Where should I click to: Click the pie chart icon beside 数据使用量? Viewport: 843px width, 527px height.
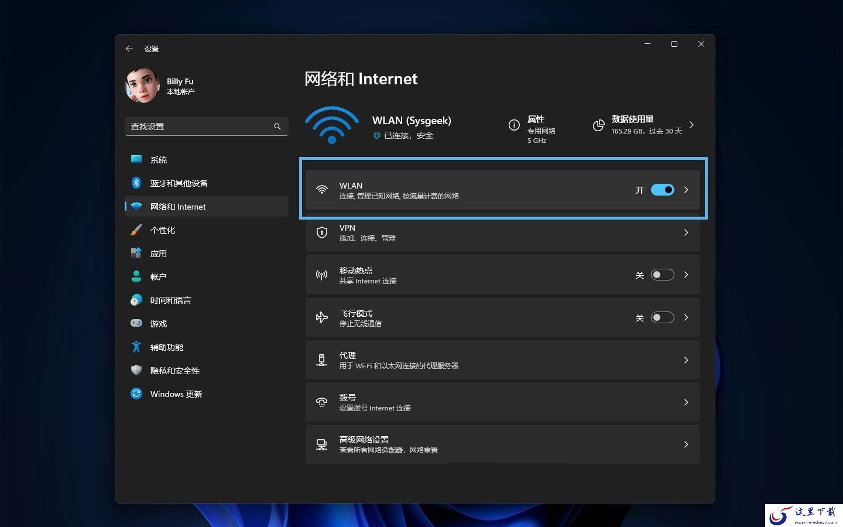598,125
